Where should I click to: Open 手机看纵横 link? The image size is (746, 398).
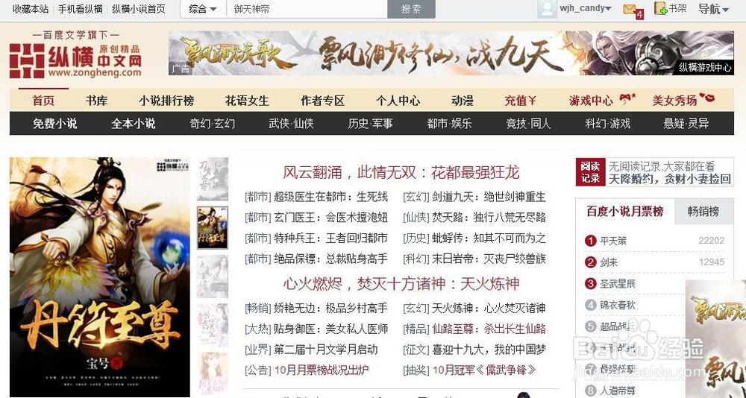coord(81,8)
